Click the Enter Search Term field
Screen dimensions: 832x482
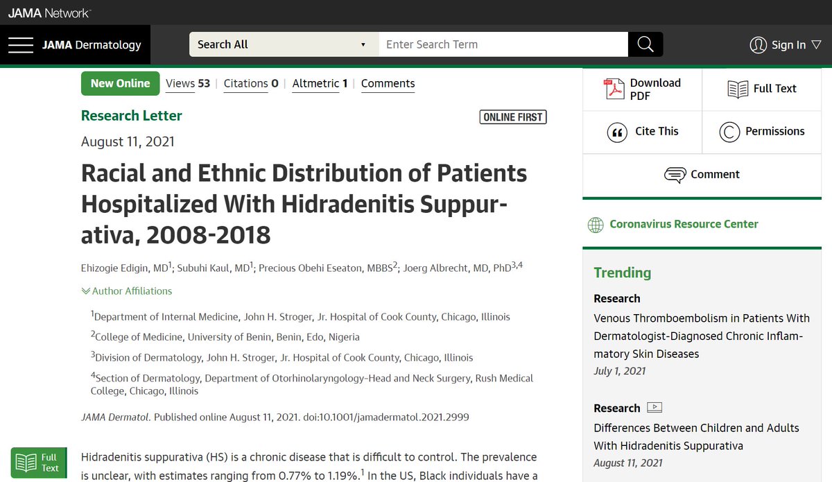tap(503, 44)
